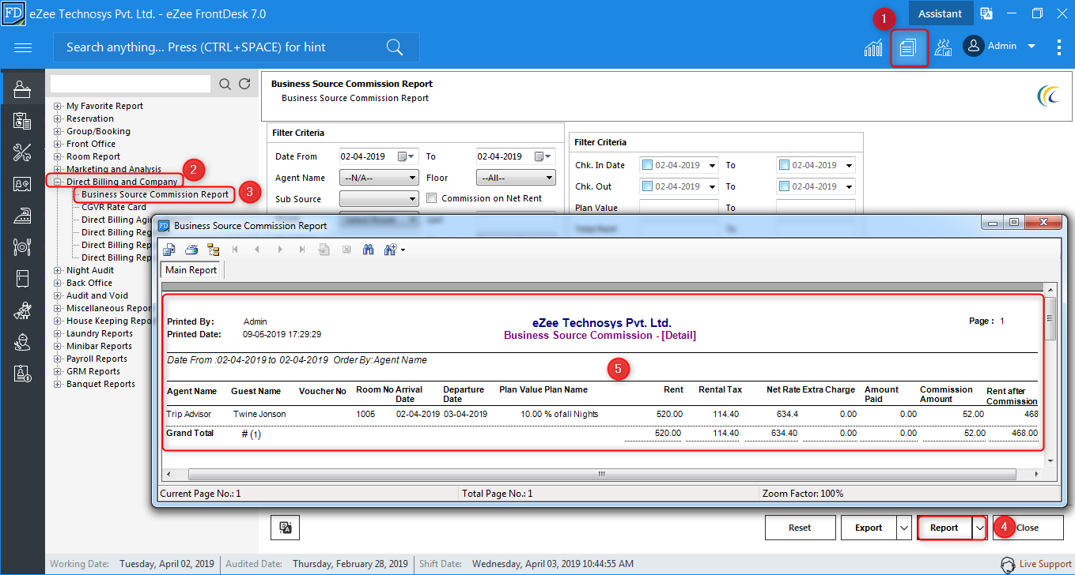Open the guest contact card sidebar icon
1075x575 pixels.
[x=22, y=184]
